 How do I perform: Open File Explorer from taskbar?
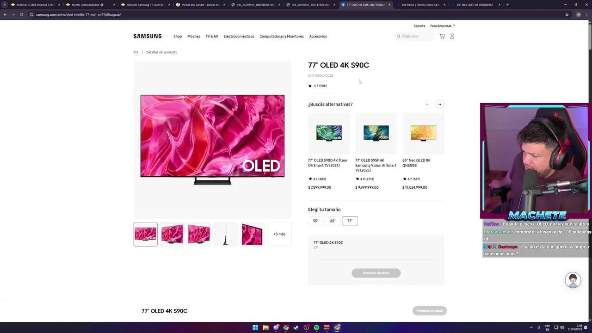[x=265, y=327]
